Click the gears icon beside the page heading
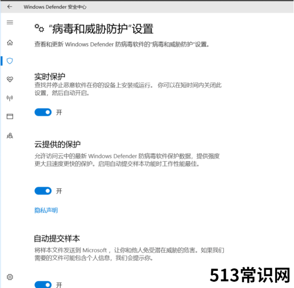The height and width of the screenshot is (288, 294). click(x=39, y=28)
